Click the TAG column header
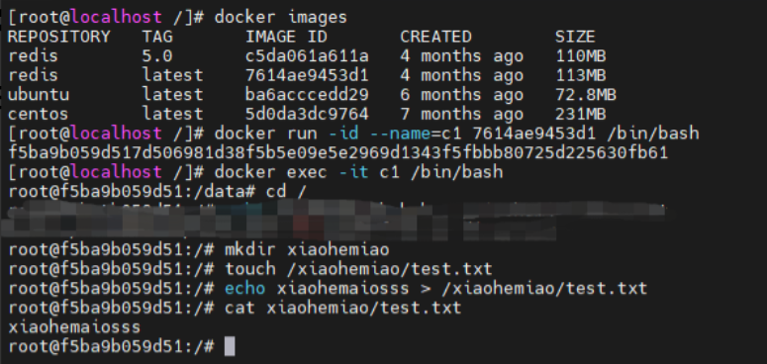This screenshot has width=767, height=364. (157, 37)
